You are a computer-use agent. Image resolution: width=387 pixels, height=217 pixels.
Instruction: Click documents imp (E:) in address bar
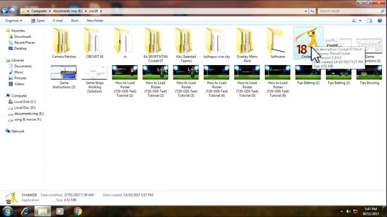(x=68, y=11)
